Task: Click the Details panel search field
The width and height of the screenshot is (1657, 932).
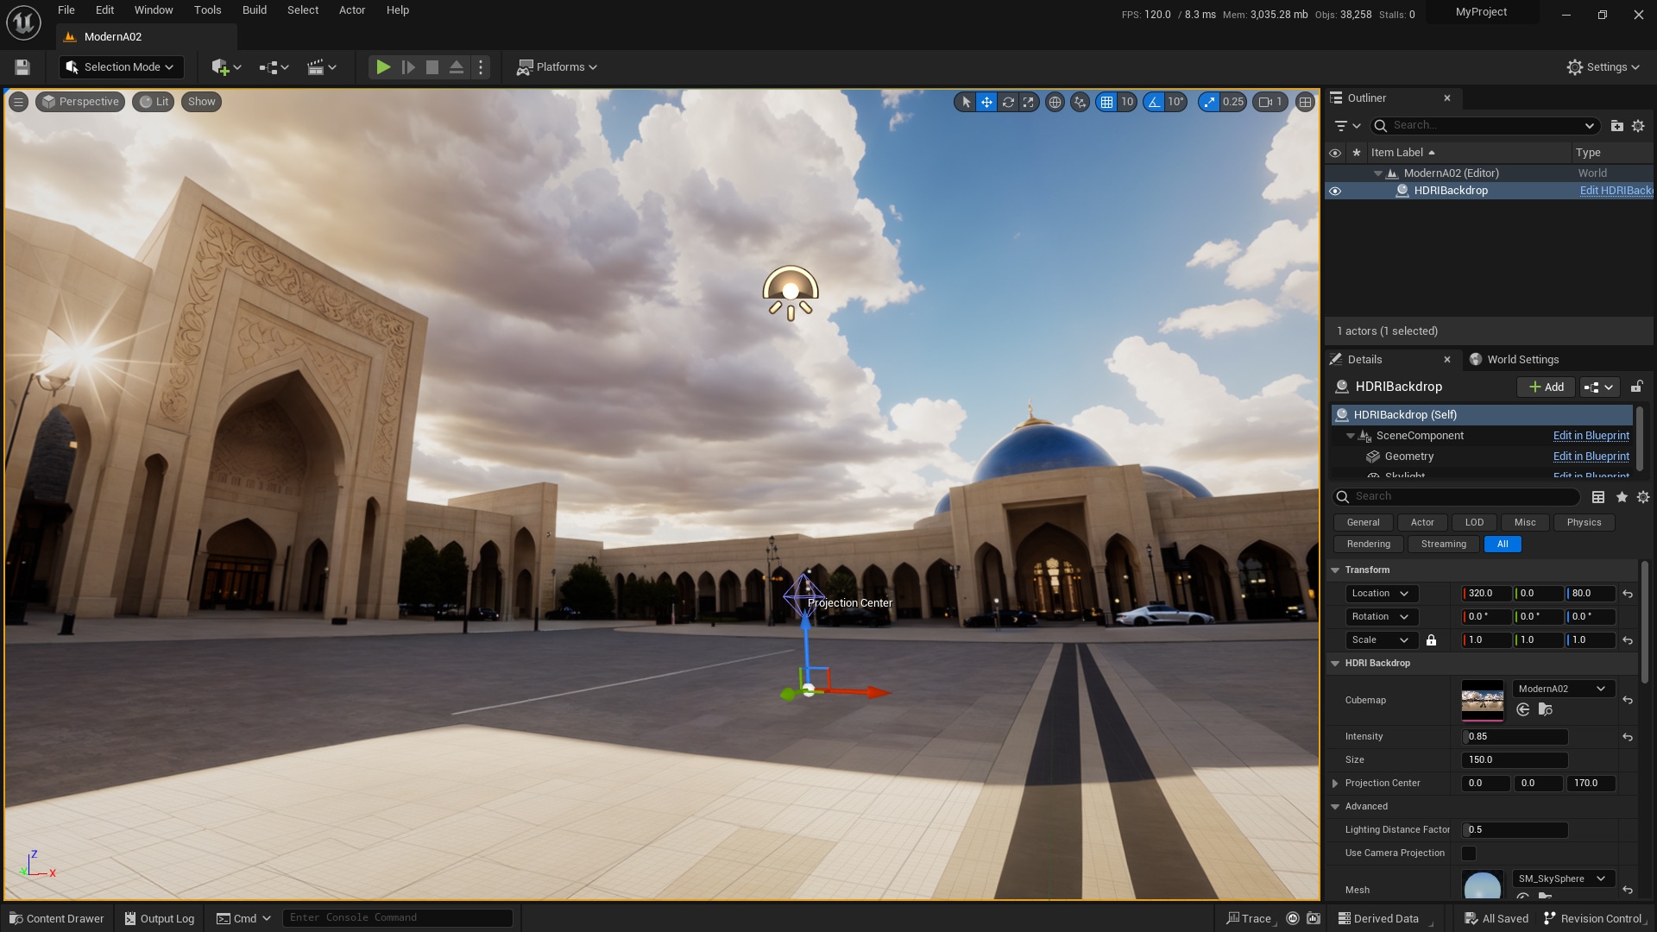Action: (x=1459, y=497)
